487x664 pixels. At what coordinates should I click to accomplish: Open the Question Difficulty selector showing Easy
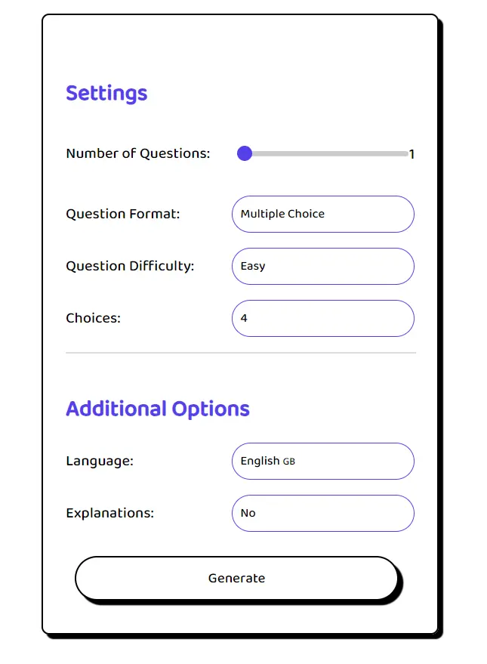[x=322, y=266]
